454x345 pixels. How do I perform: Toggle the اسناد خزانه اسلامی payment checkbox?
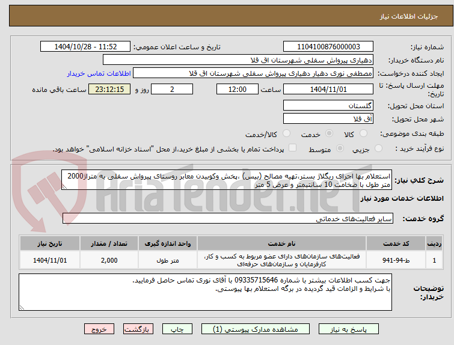pyautogui.click(x=292, y=148)
